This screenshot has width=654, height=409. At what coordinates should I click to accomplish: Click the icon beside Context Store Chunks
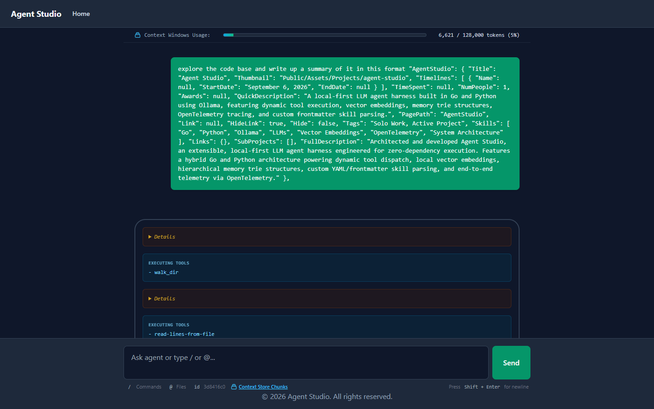[234, 387]
